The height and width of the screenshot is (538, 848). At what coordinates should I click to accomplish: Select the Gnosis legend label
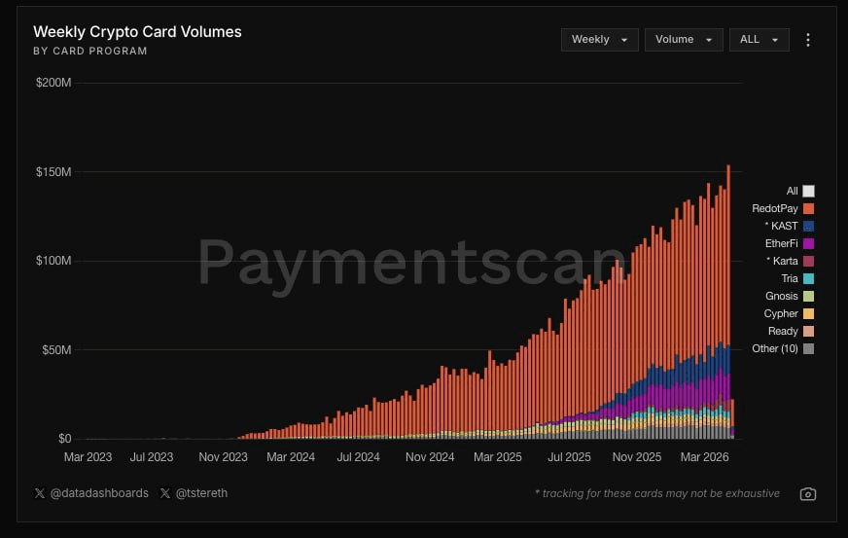click(781, 296)
